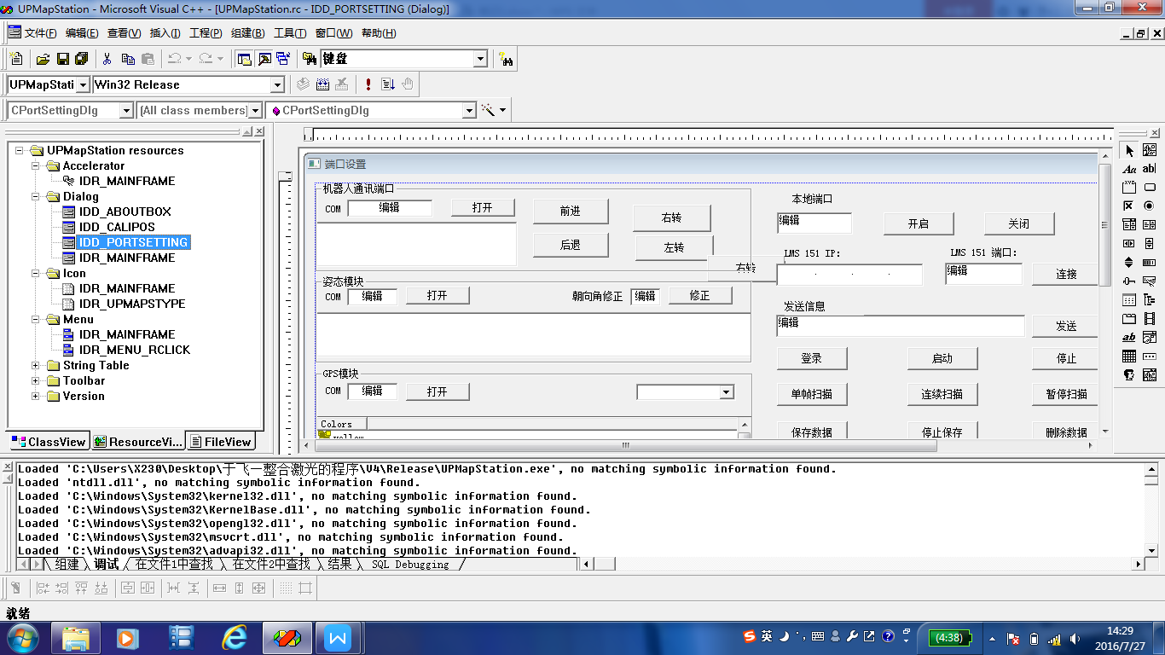Image resolution: width=1165 pixels, height=655 pixels.
Task: Open the combo box in GPS模块 group
Action: (x=727, y=392)
